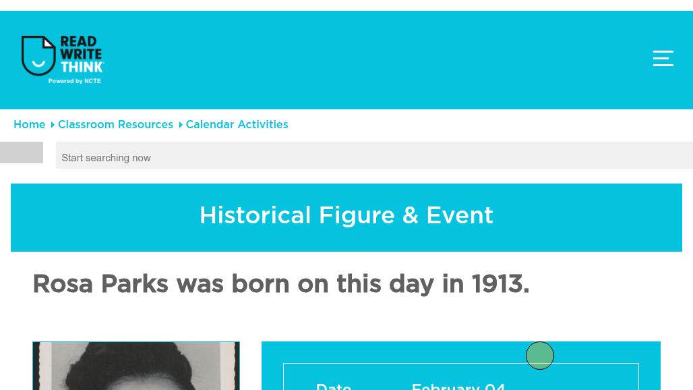
Task: Click the Powered by NCTE tagline
Action: point(74,81)
